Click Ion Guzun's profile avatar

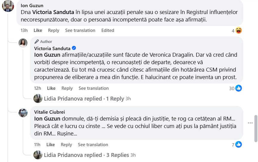coord(8,6)
